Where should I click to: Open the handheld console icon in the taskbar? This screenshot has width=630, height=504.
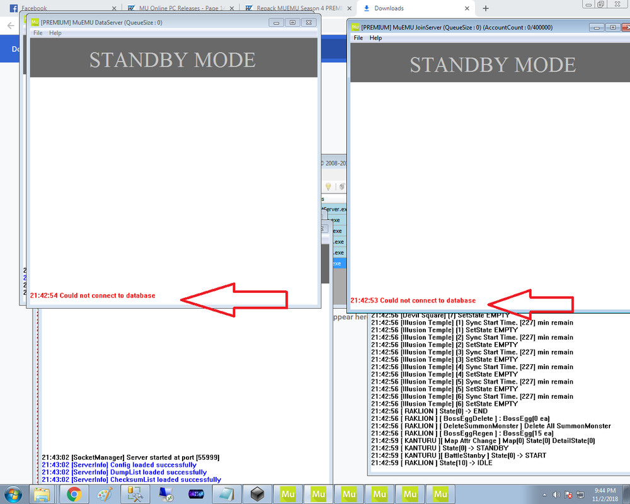196,495
